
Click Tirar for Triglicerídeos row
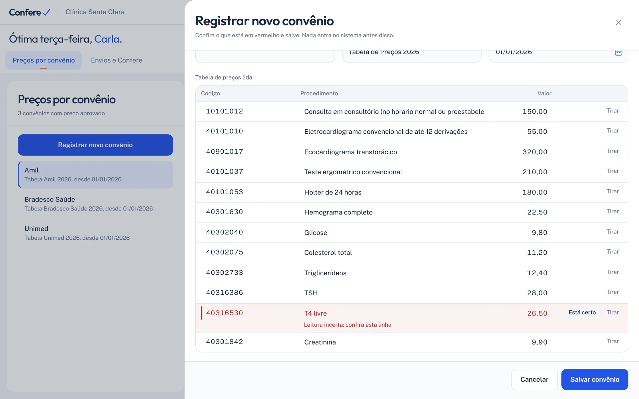pos(612,272)
